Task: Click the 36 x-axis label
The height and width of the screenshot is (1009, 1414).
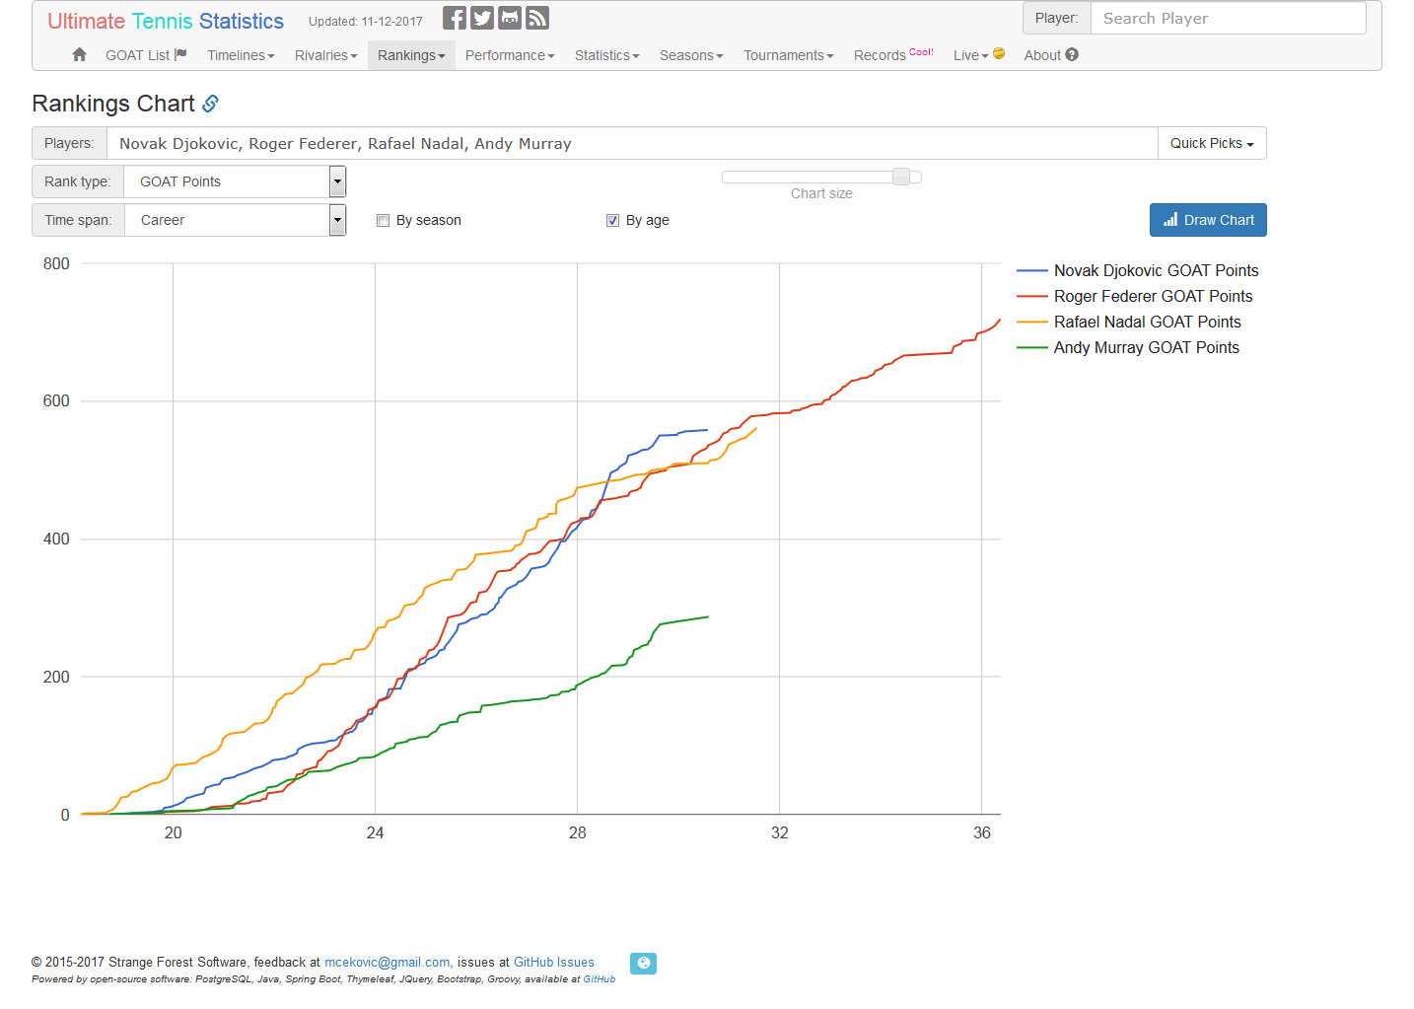Action: click(x=982, y=832)
